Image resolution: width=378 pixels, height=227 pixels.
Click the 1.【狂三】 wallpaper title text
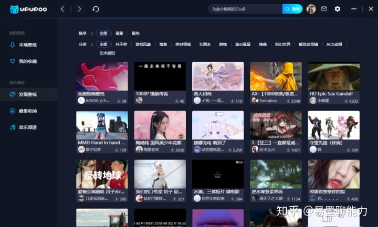(x=275, y=143)
